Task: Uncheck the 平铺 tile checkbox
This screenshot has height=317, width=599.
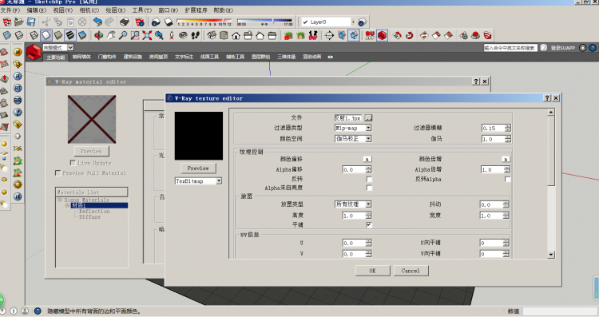Action: click(369, 224)
